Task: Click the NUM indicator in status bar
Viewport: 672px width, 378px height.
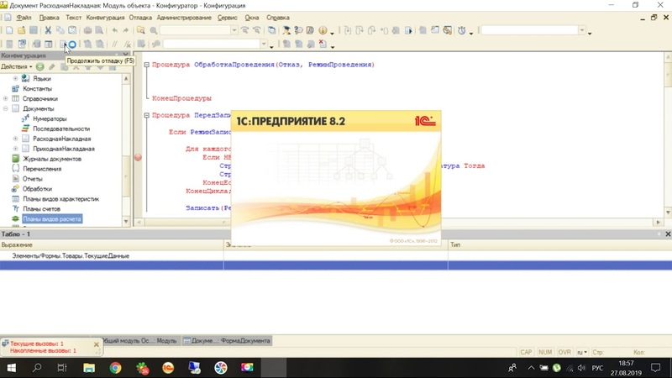Action: click(545, 352)
